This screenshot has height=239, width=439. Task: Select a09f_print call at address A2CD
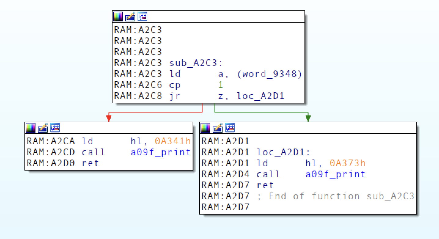pyautogui.click(x=160, y=152)
